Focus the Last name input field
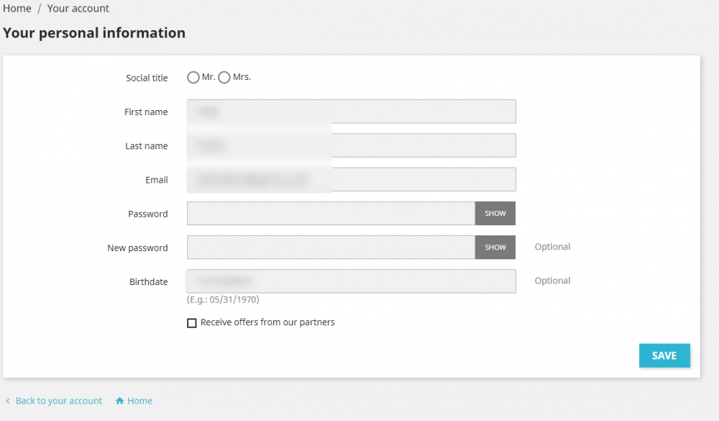Image resolution: width=719 pixels, height=421 pixels. 351,145
